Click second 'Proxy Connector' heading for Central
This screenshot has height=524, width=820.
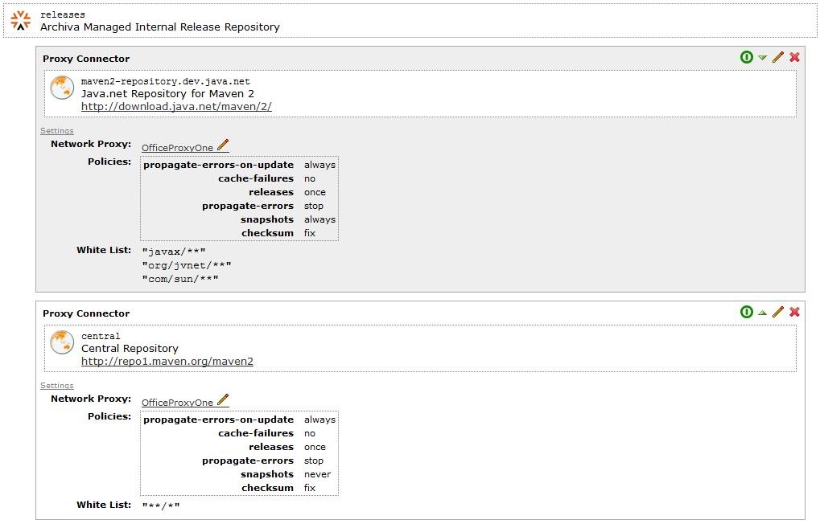coord(86,314)
